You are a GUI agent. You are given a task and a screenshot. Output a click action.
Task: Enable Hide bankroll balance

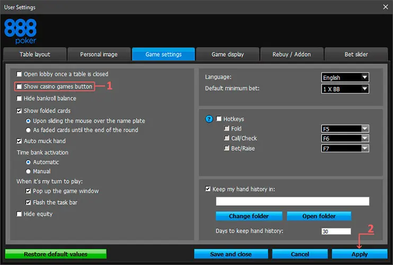tap(19, 98)
